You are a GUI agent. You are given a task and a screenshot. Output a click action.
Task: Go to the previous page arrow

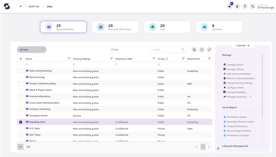(x=196, y=147)
